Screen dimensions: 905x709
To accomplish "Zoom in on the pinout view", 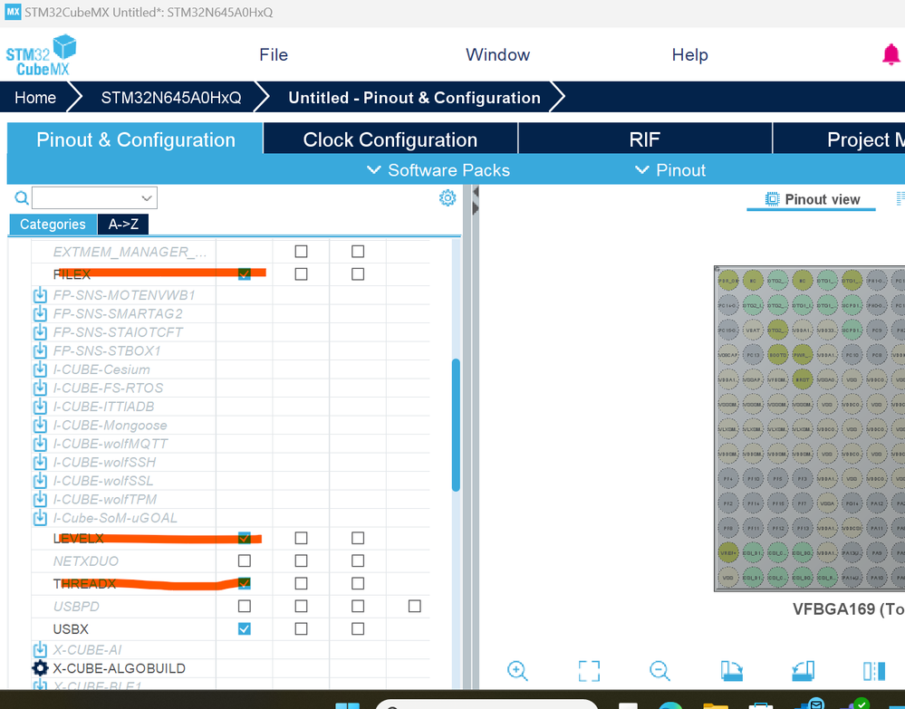I will pyautogui.click(x=517, y=671).
